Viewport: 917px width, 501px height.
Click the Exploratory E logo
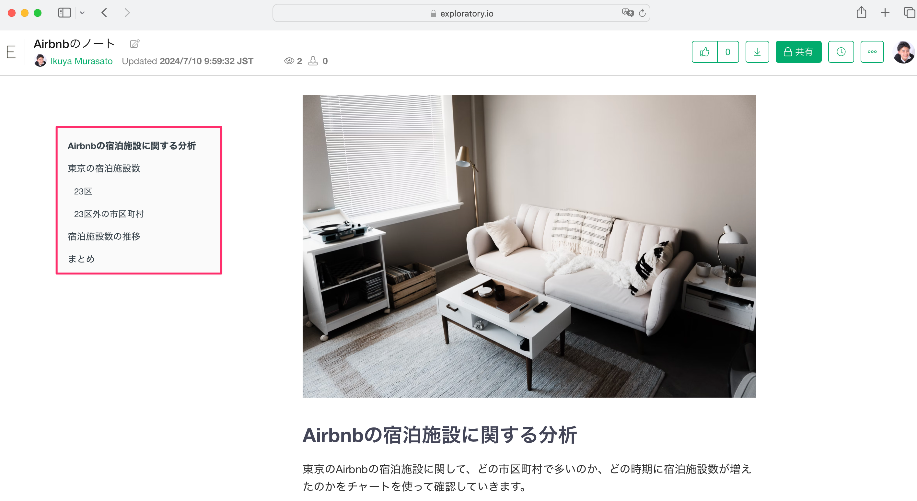(x=11, y=52)
